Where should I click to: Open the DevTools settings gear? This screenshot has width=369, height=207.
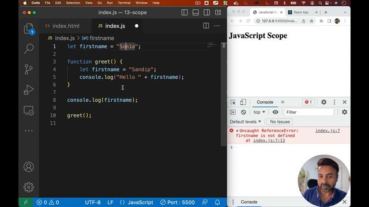click(324, 102)
